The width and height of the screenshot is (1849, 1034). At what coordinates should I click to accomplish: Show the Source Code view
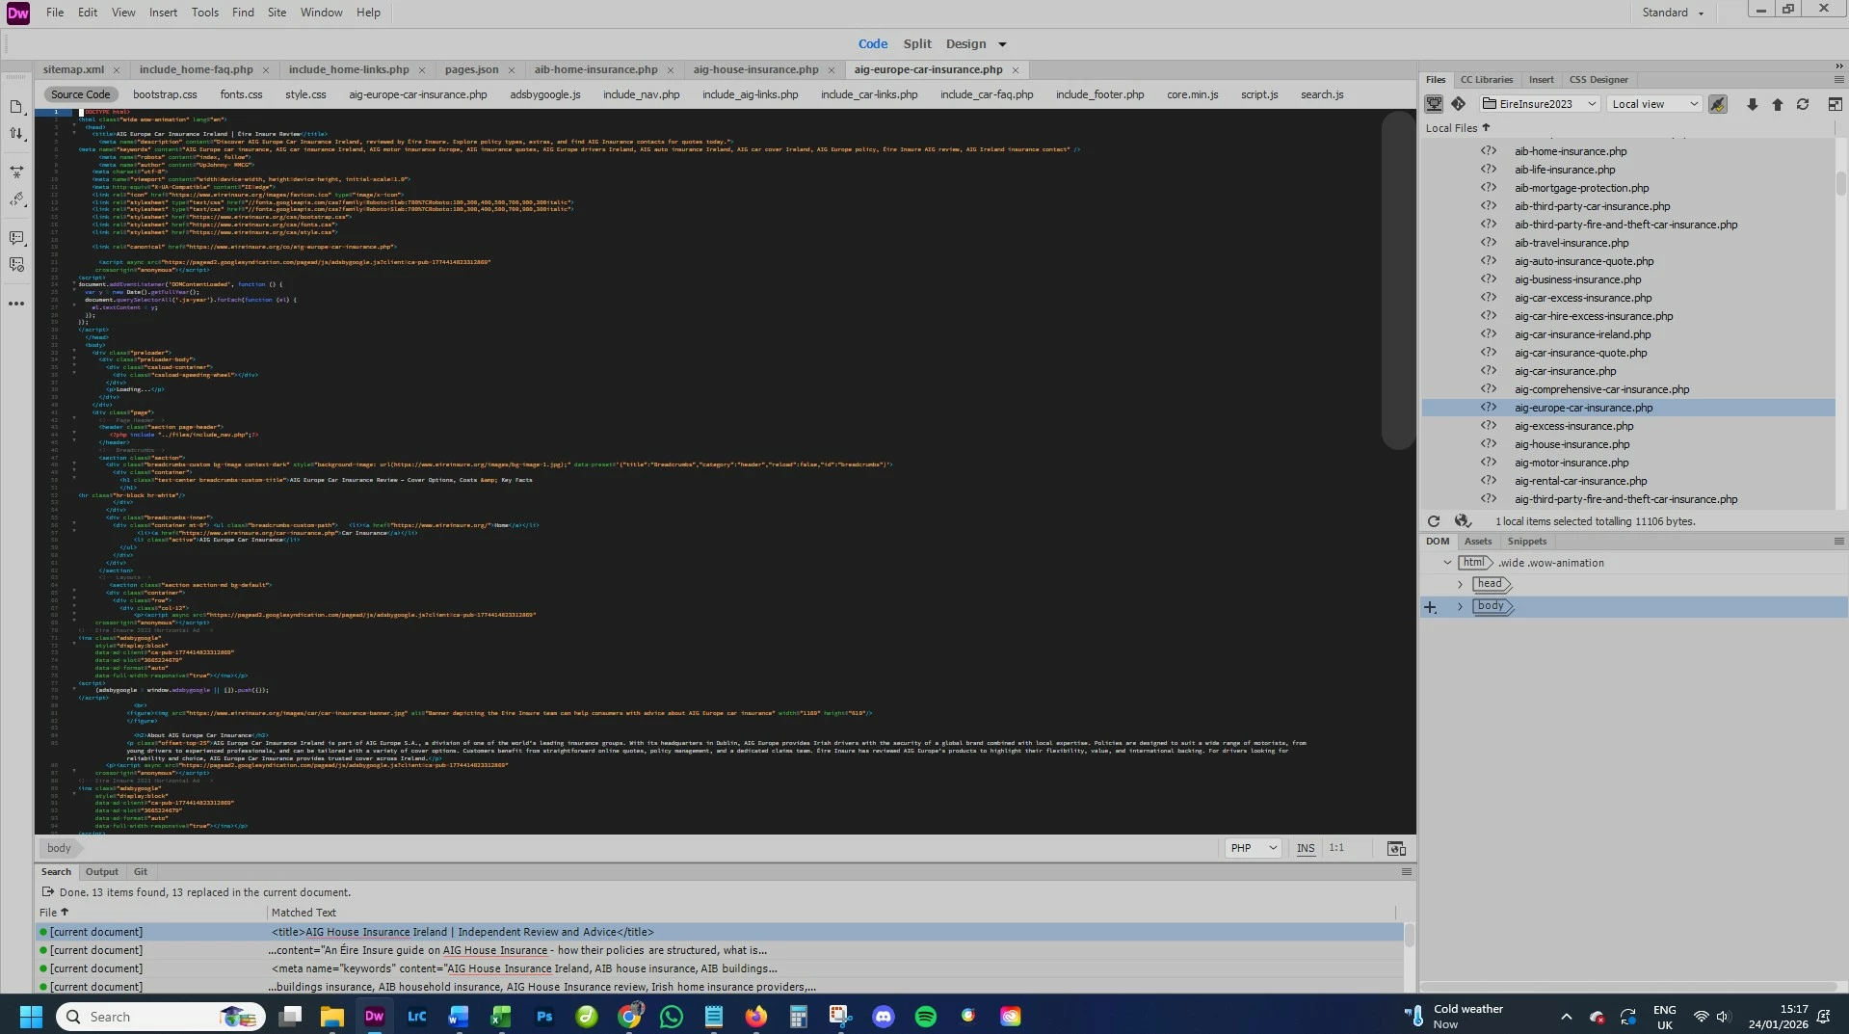[81, 94]
